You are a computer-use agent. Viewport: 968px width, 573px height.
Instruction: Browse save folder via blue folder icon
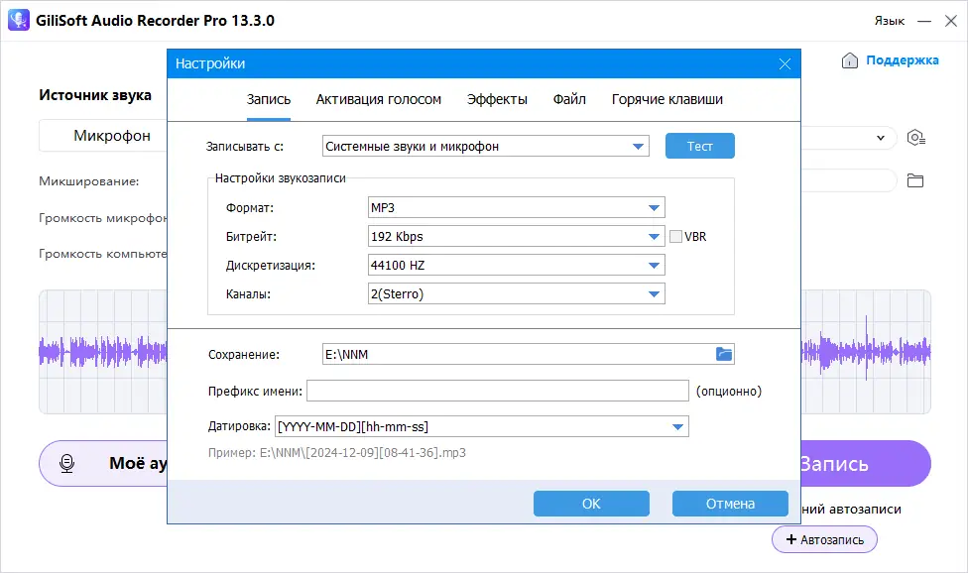pyautogui.click(x=724, y=354)
